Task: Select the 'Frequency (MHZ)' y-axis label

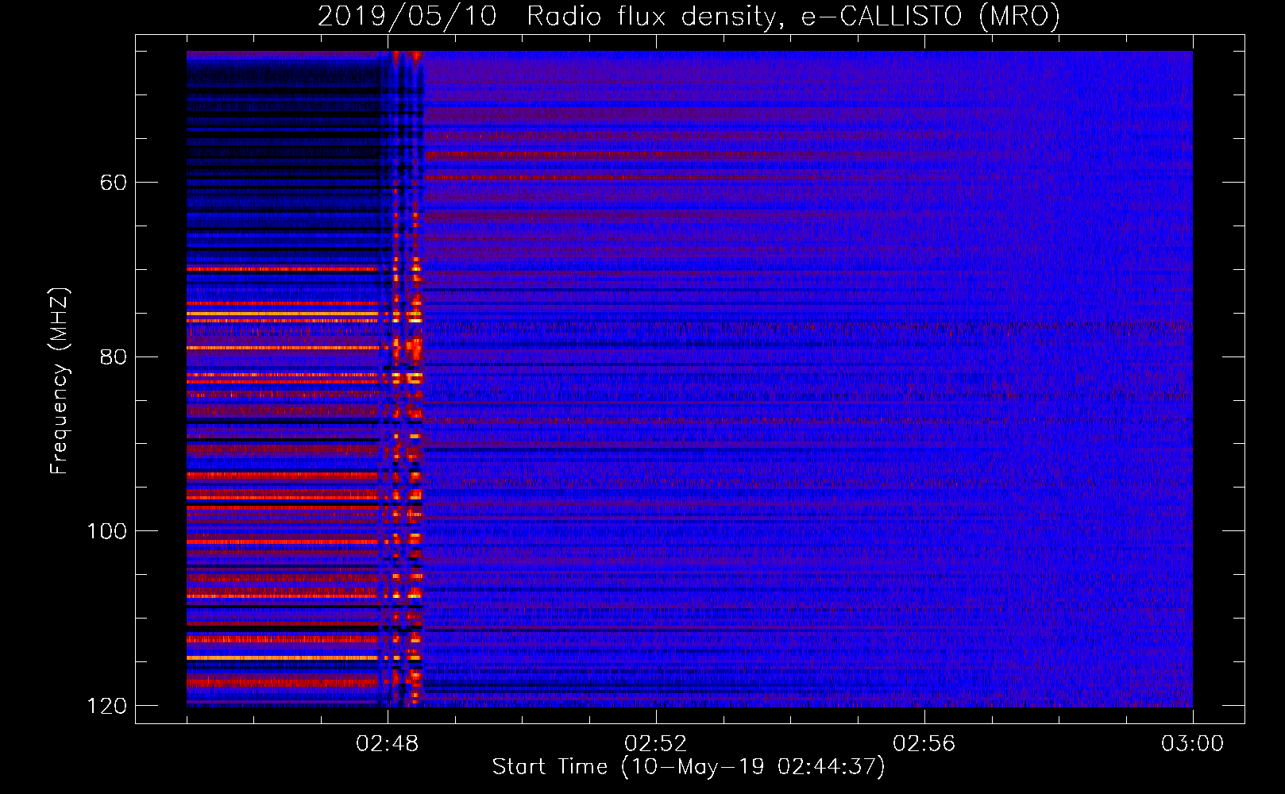Action: click(x=60, y=381)
